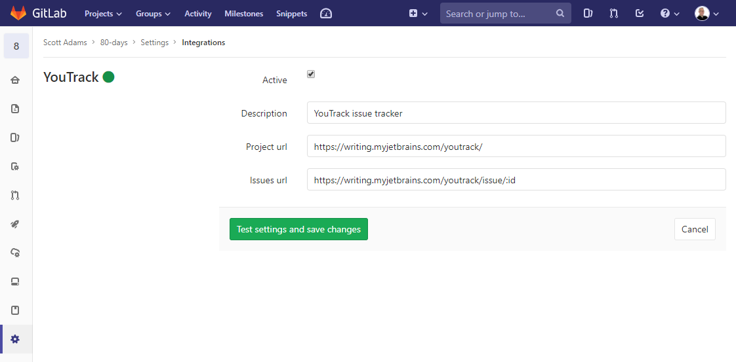The width and height of the screenshot is (736, 362).
Task: Open Project overview home icon in sidebar
Action: tap(15, 80)
